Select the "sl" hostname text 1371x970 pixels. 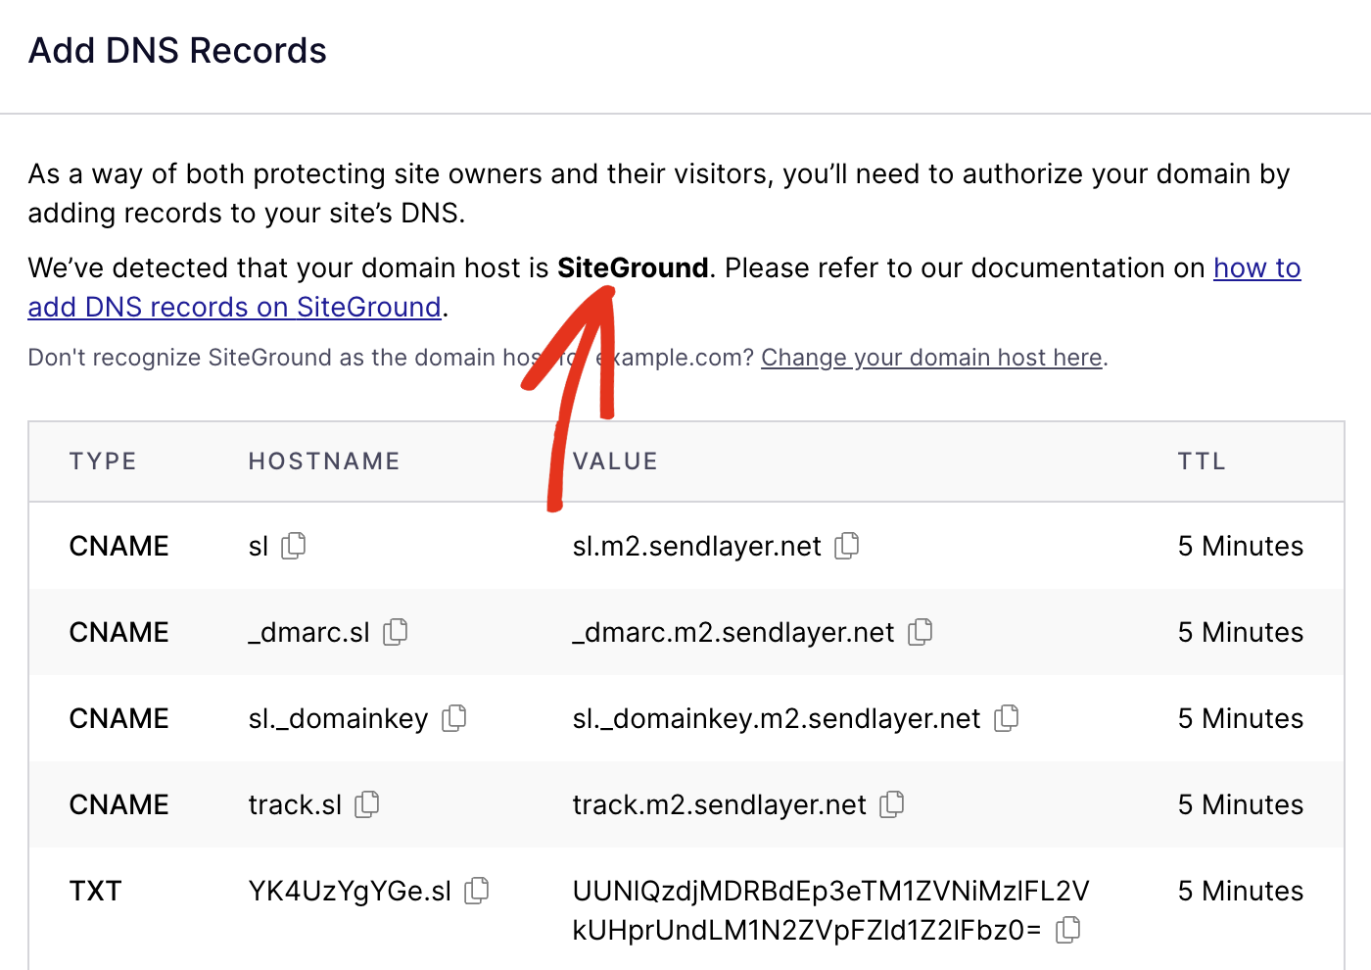click(258, 545)
